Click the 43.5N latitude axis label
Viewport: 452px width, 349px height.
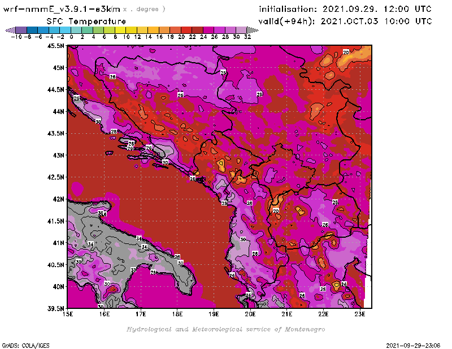[x=55, y=133]
